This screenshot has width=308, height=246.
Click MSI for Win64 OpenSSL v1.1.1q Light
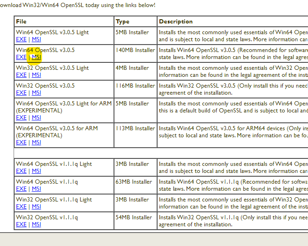37,171
